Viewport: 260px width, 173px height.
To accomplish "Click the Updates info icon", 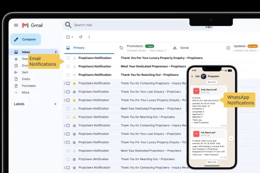I will [228, 48].
